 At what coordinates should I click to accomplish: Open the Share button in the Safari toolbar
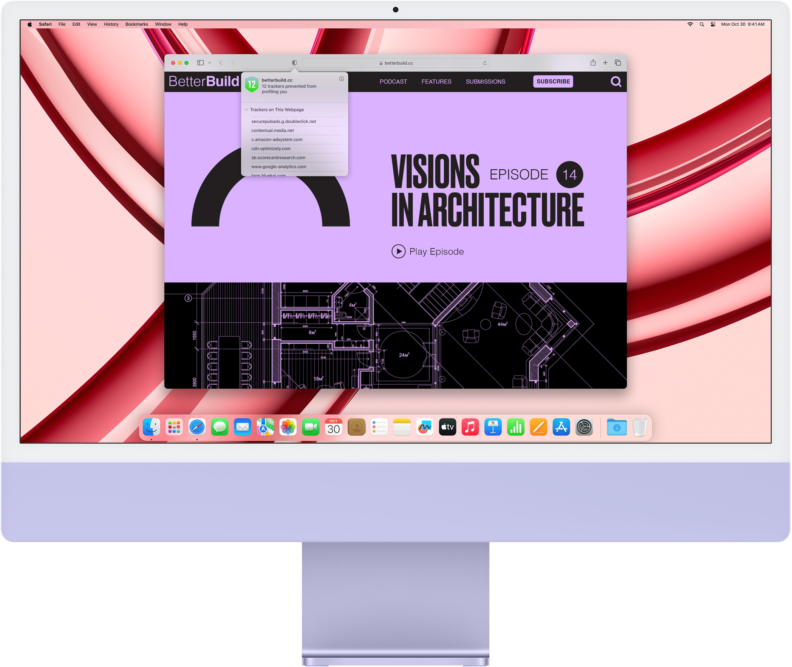(593, 62)
